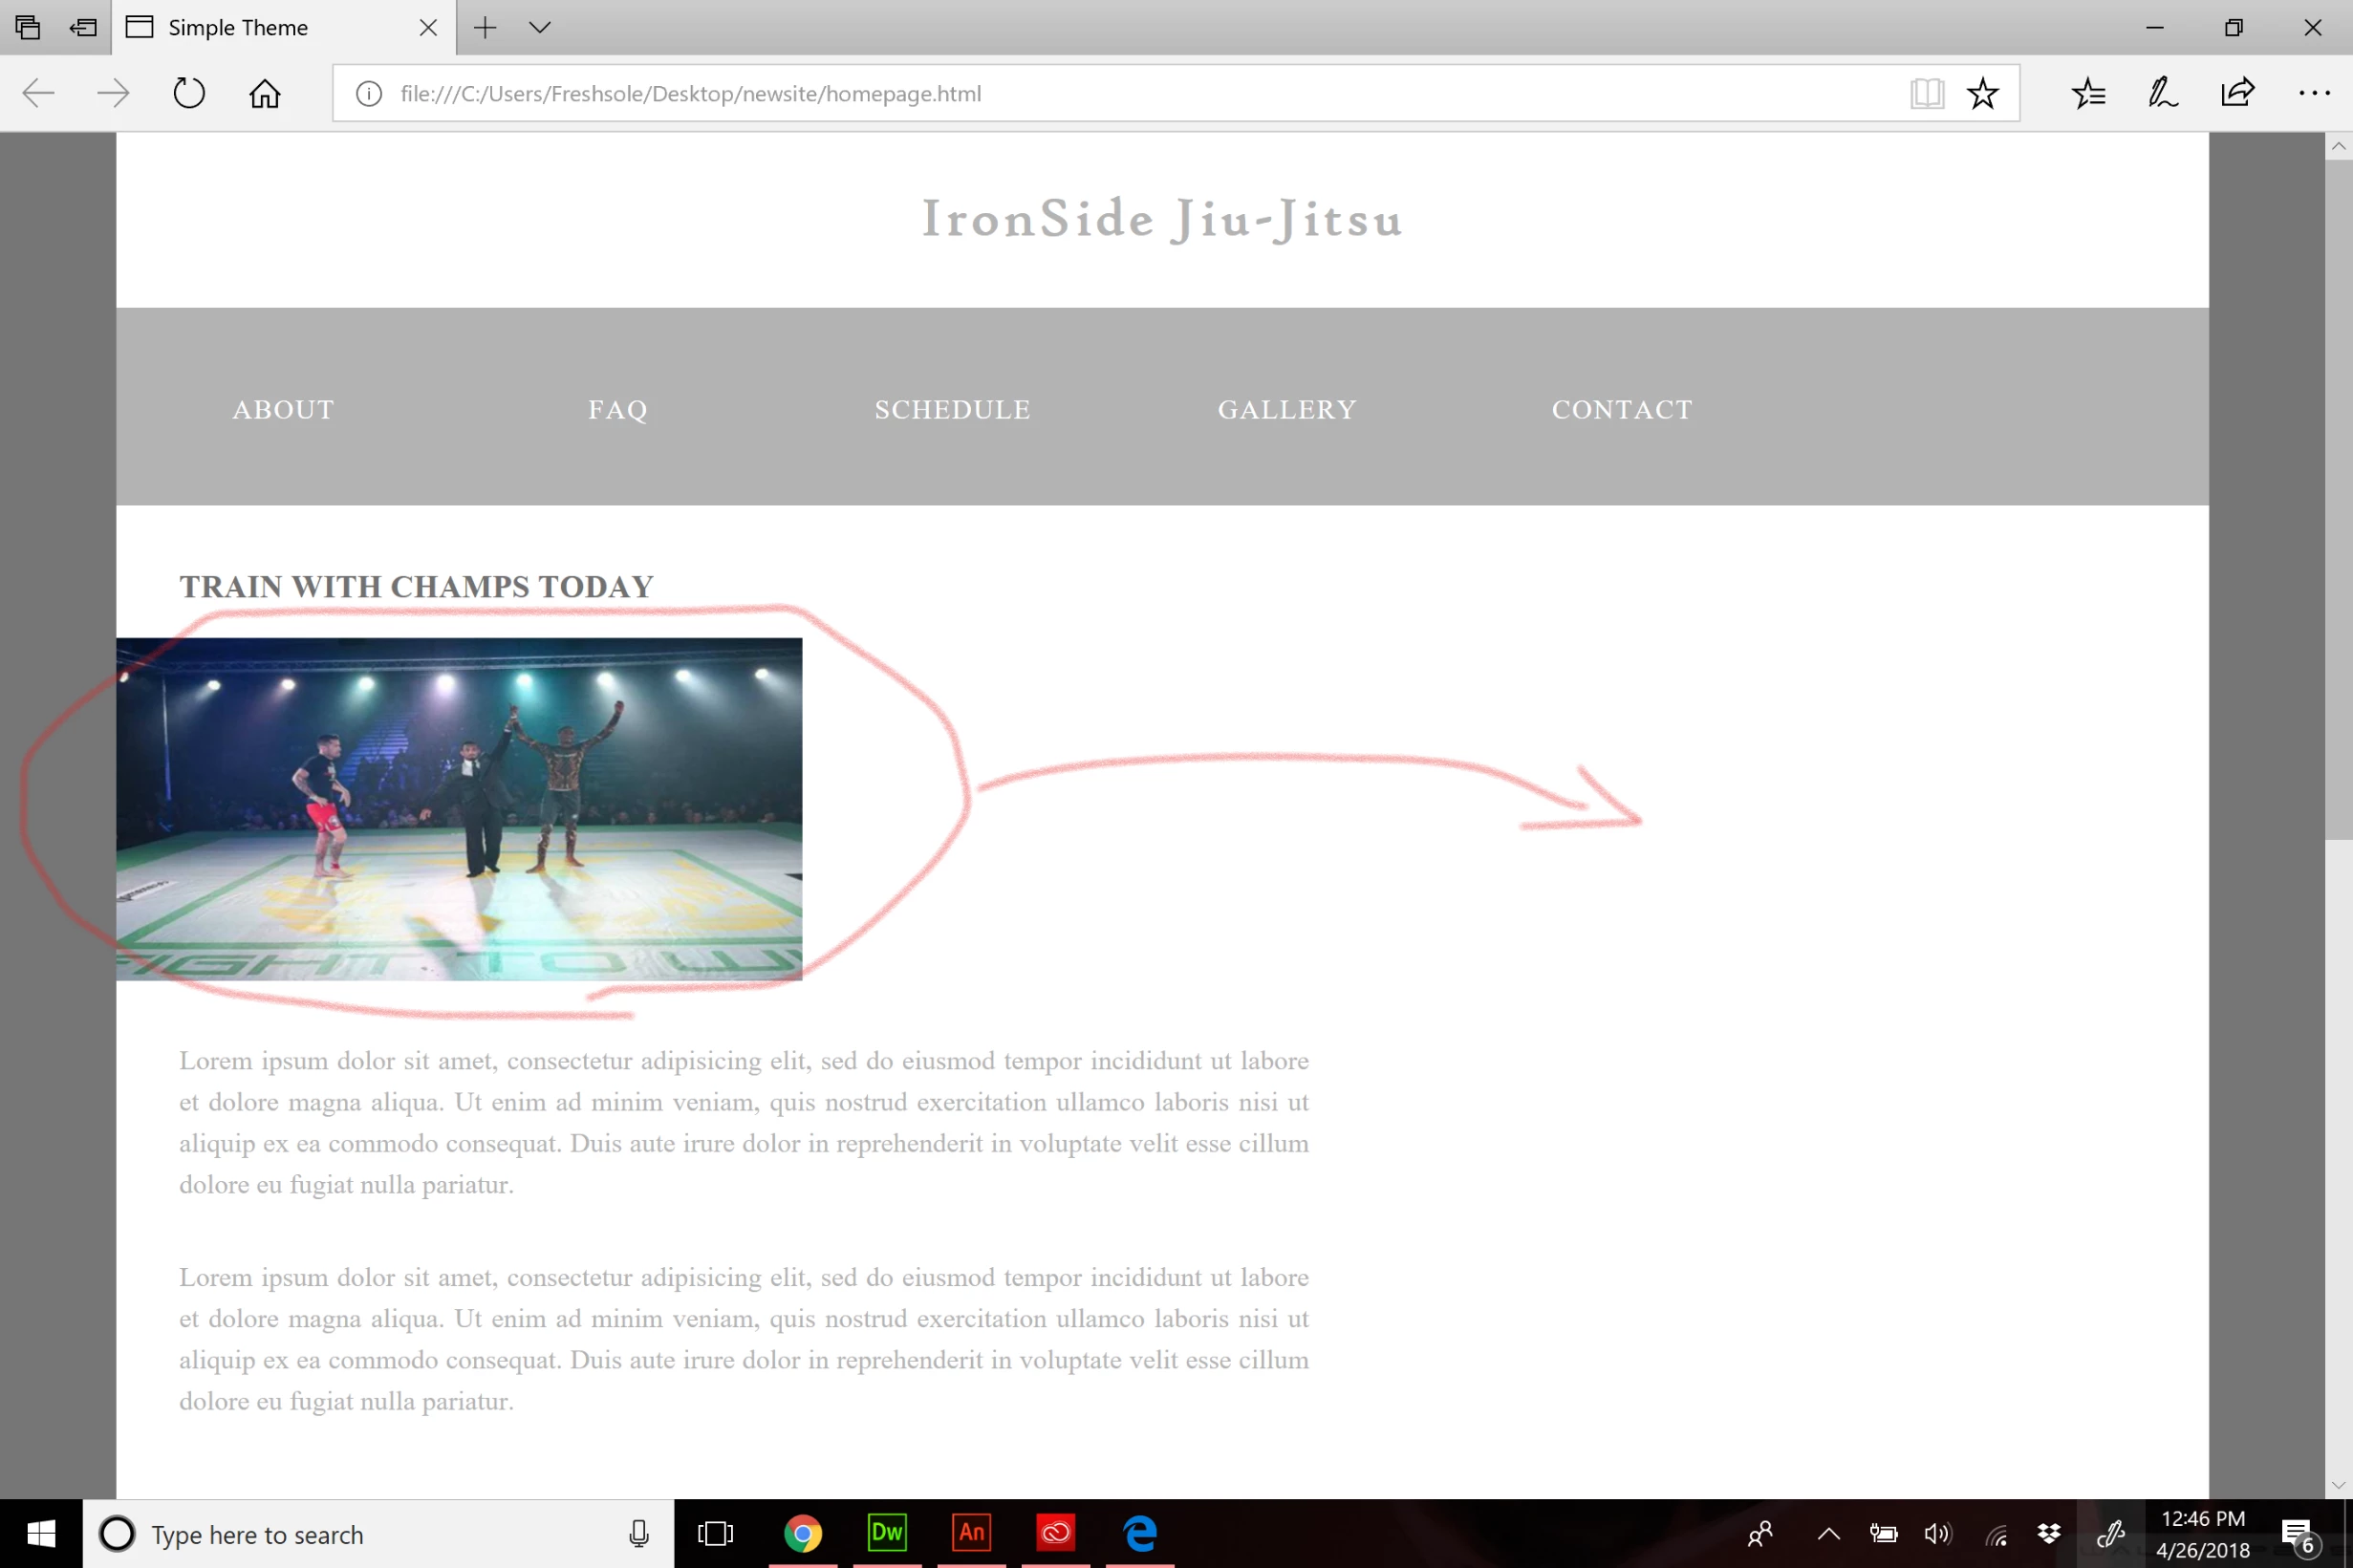Open the Favorites hub icon
Viewport: 2353px width, 1568px height.
click(2088, 93)
